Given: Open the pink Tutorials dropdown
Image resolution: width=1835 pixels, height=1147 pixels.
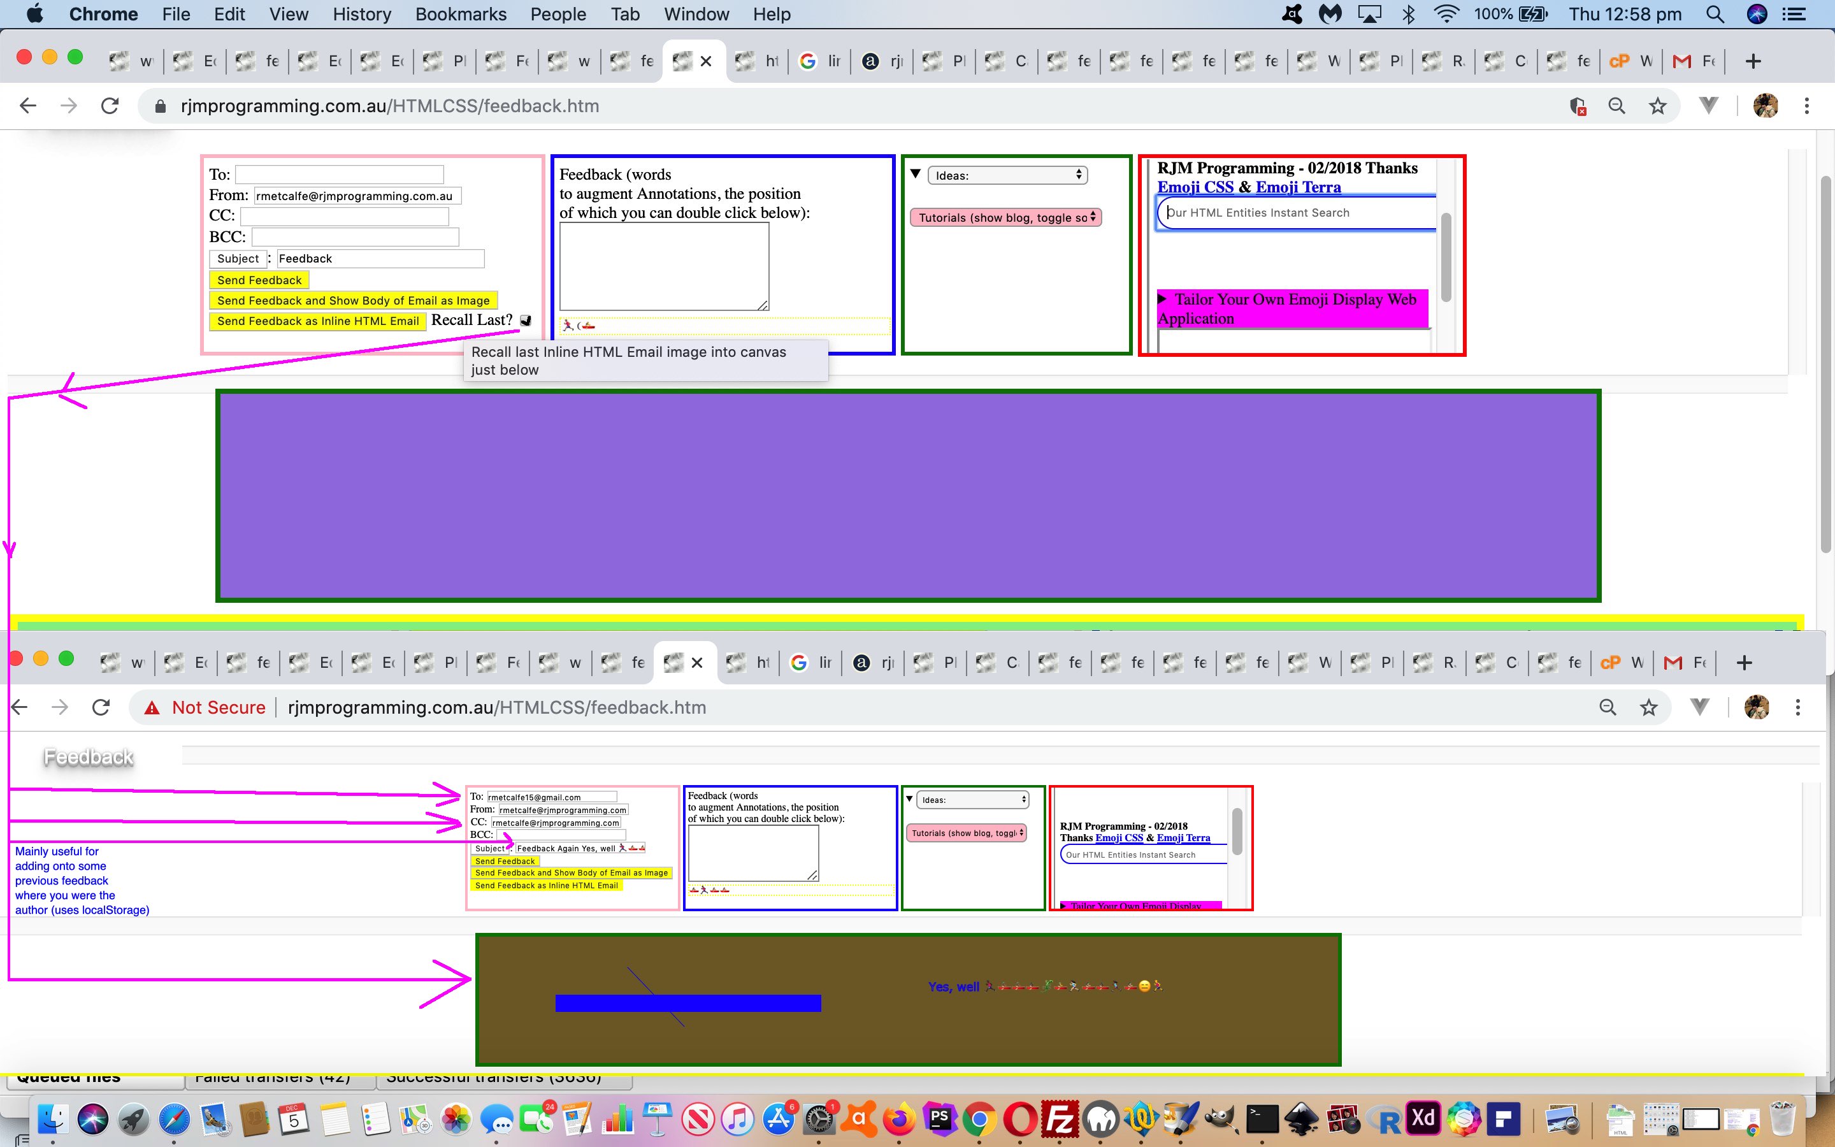Looking at the screenshot, I should tap(1005, 218).
